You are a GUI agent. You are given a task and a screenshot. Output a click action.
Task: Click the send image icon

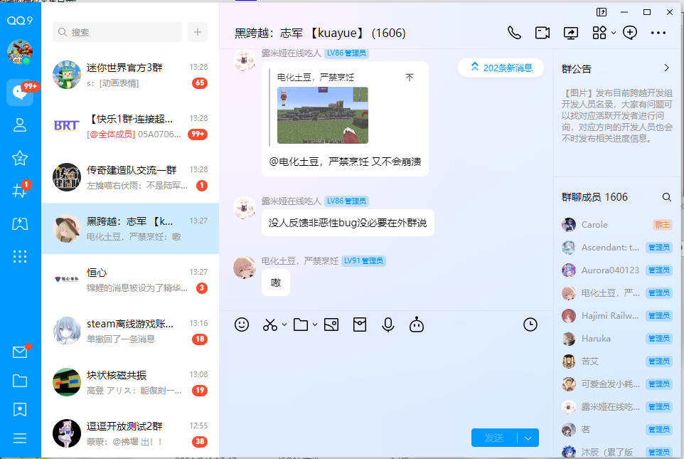point(331,325)
